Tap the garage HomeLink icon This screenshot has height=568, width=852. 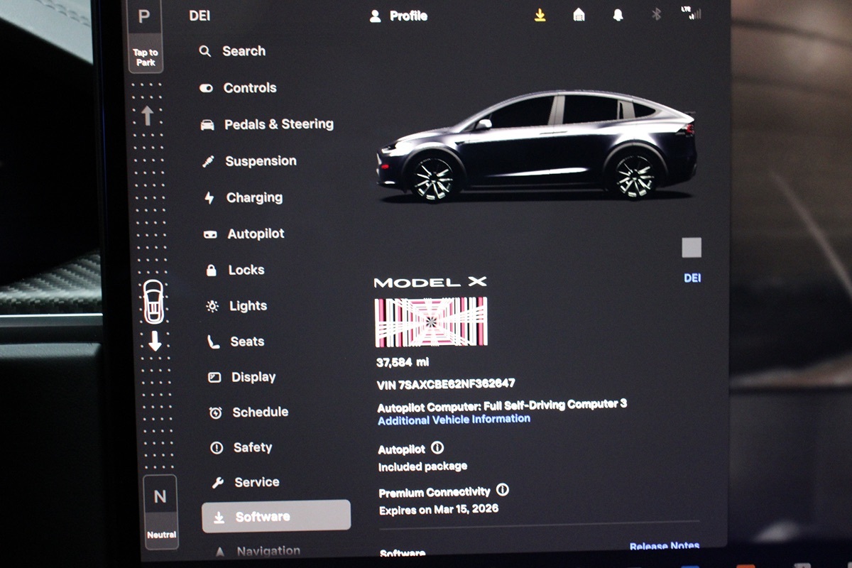(579, 15)
